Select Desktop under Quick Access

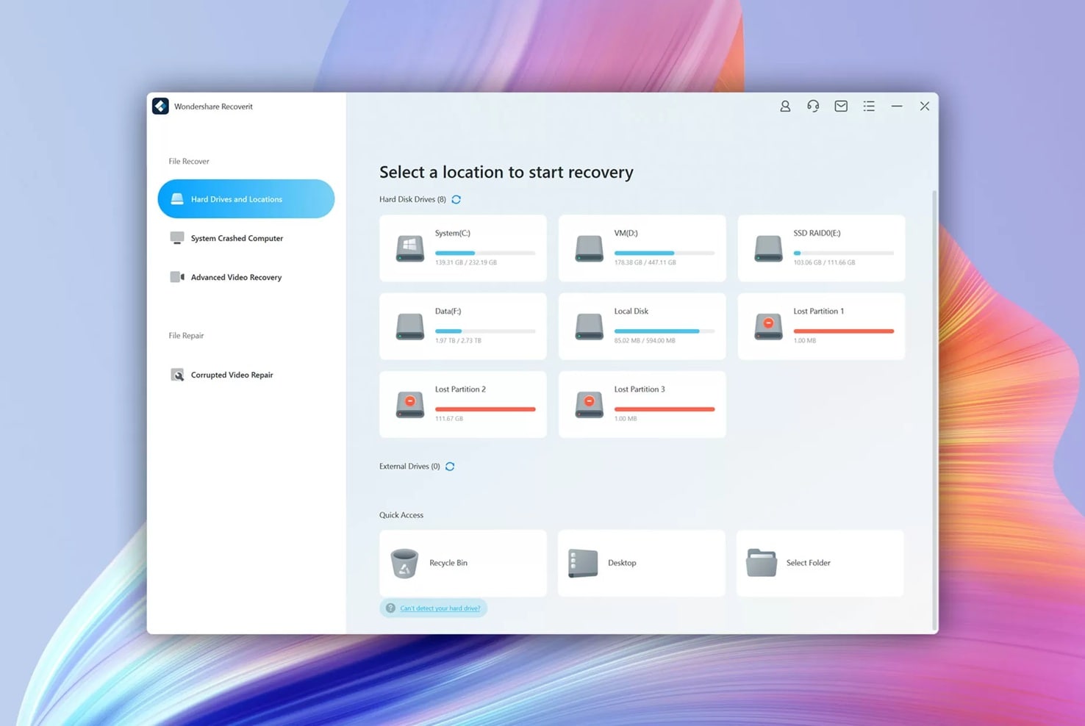(x=641, y=563)
